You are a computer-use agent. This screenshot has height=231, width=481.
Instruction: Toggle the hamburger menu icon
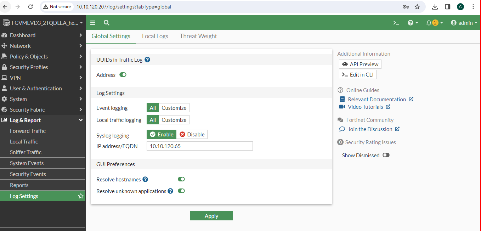click(x=93, y=23)
